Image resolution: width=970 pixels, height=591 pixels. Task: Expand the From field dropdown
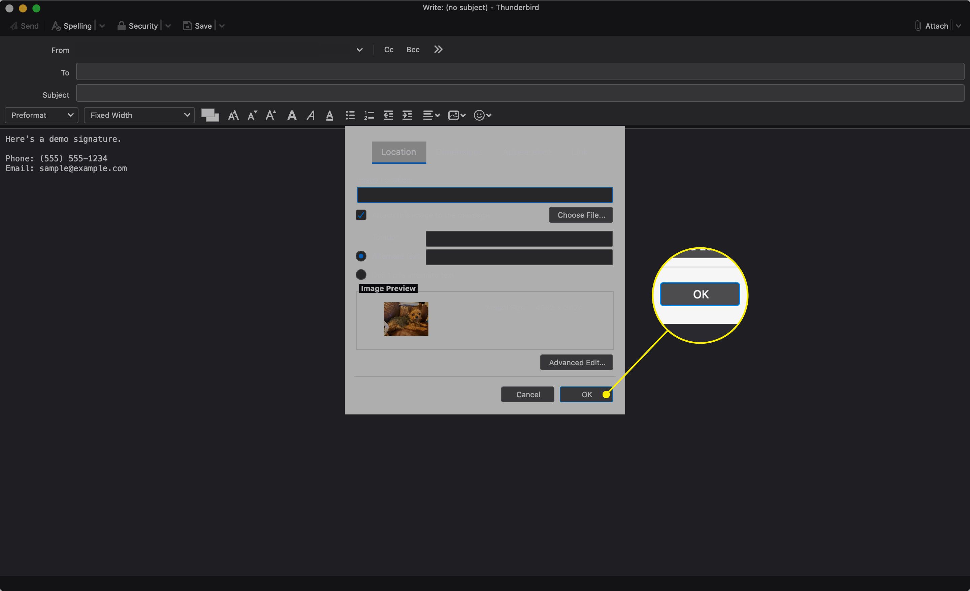[x=359, y=50]
